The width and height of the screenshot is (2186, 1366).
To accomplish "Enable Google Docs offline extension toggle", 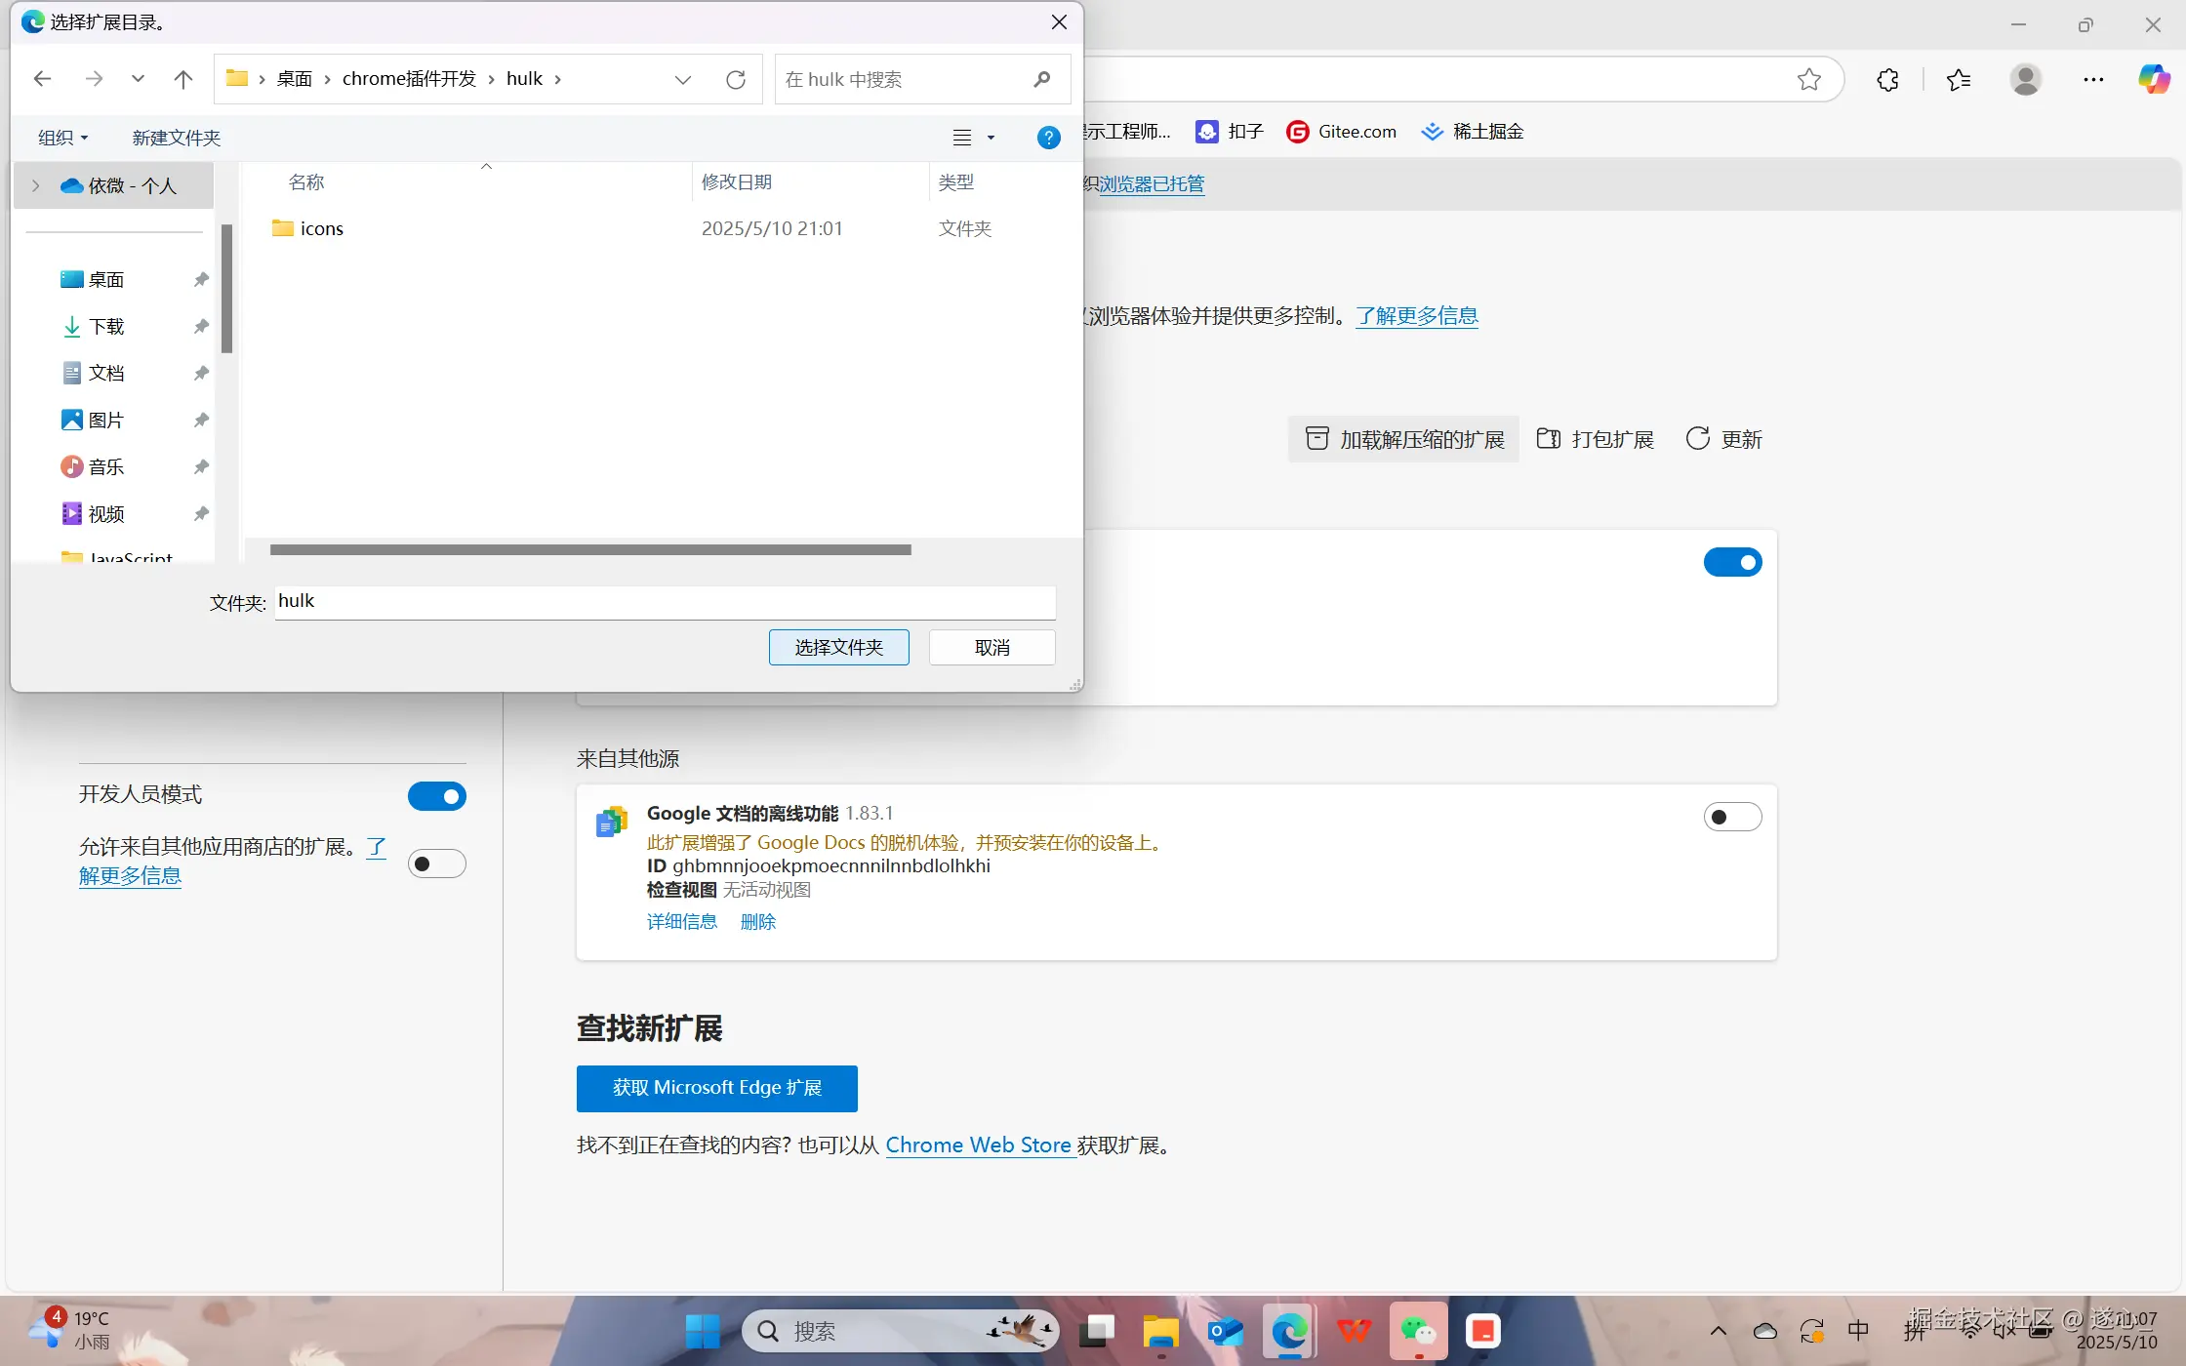I will 1732,817.
